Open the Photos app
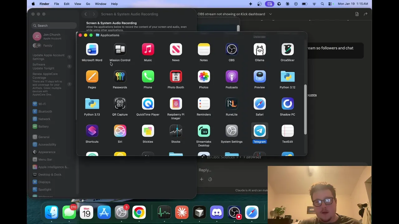The width and height of the screenshot is (399, 224). point(204,77)
